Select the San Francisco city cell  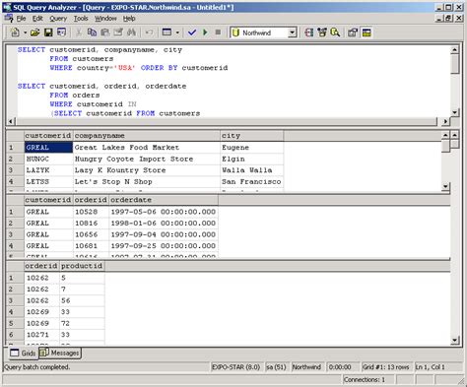[252, 181]
